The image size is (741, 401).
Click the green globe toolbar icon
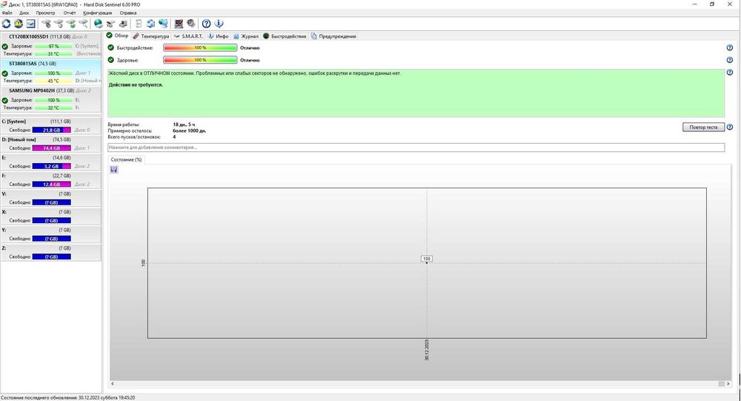(99, 23)
